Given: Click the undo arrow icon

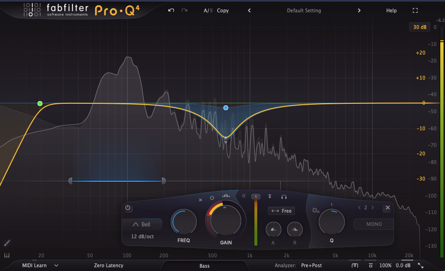Looking at the screenshot, I should coord(171,10).
